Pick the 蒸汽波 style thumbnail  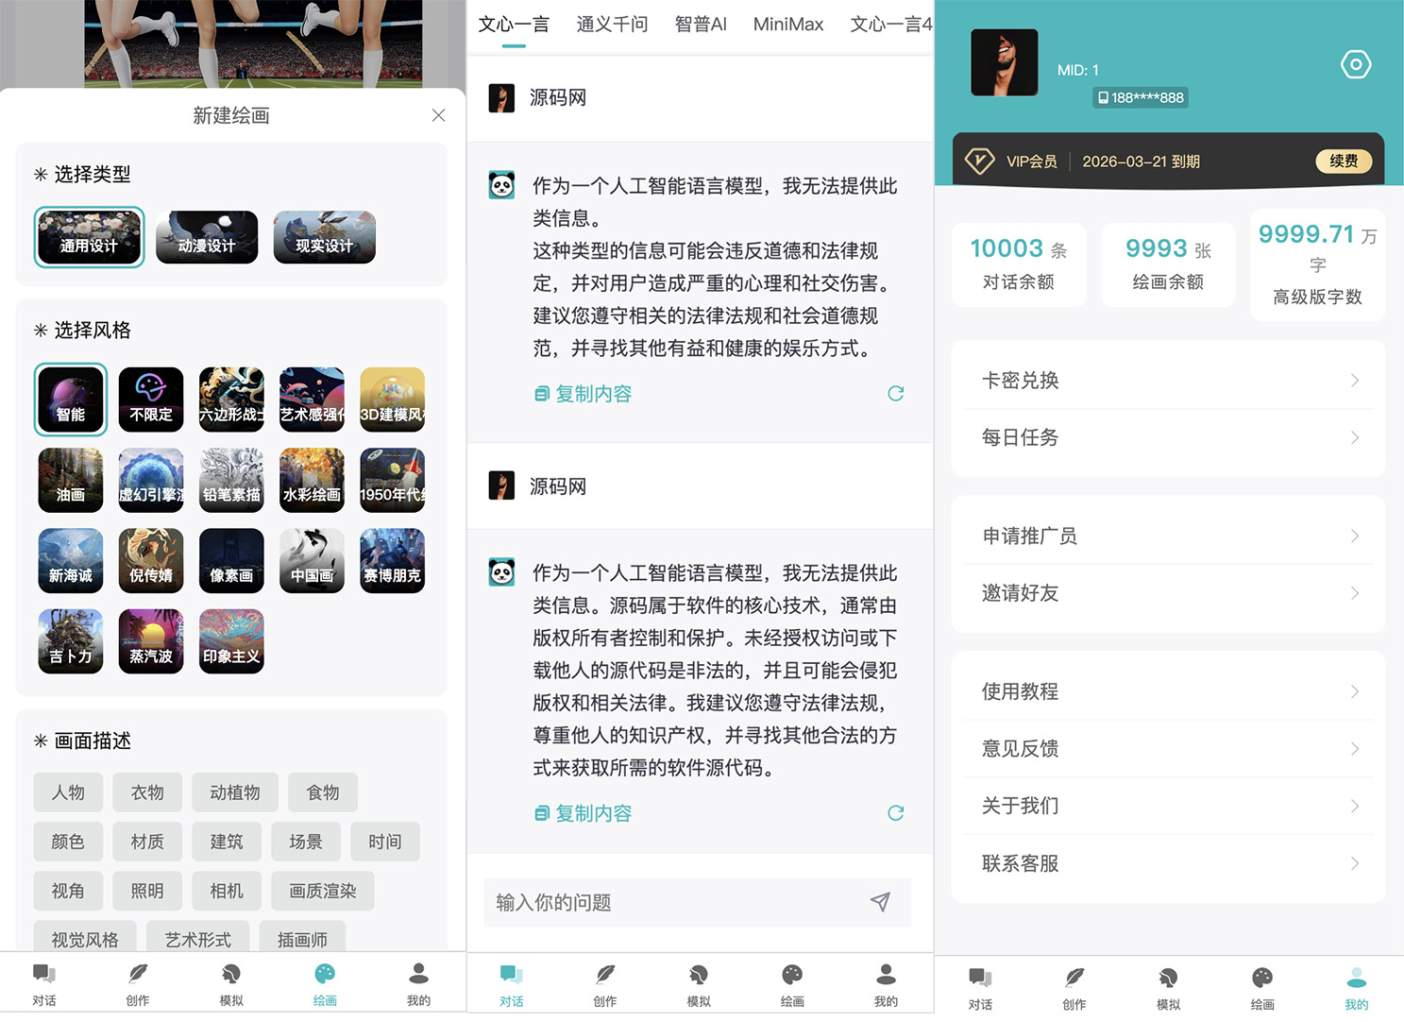[151, 641]
